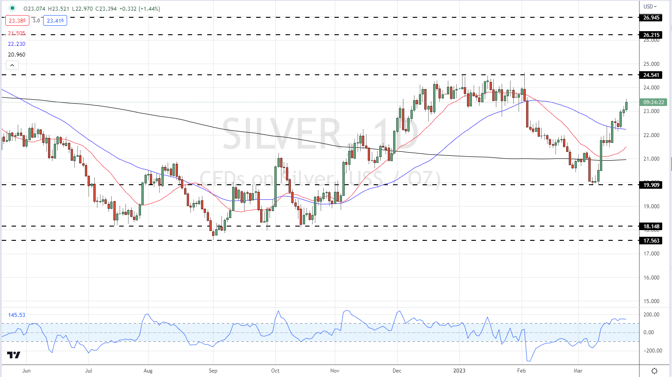Click the open value O23.074 text
This screenshot has height=377, width=672.
(x=35, y=8)
